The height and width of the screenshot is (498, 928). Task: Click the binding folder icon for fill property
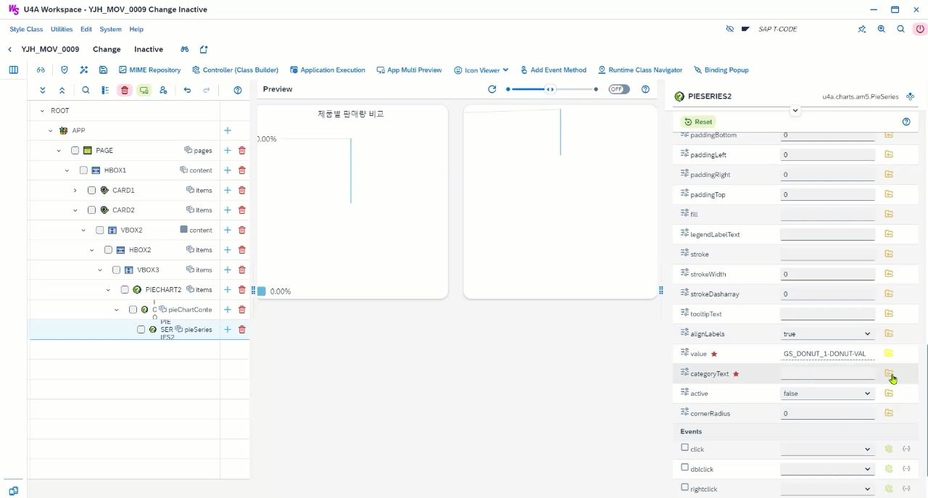(x=889, y=214)
